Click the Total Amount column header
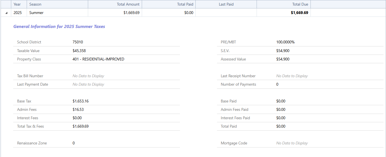Viewport: 386px width, 157px height. tap(128, 4)
